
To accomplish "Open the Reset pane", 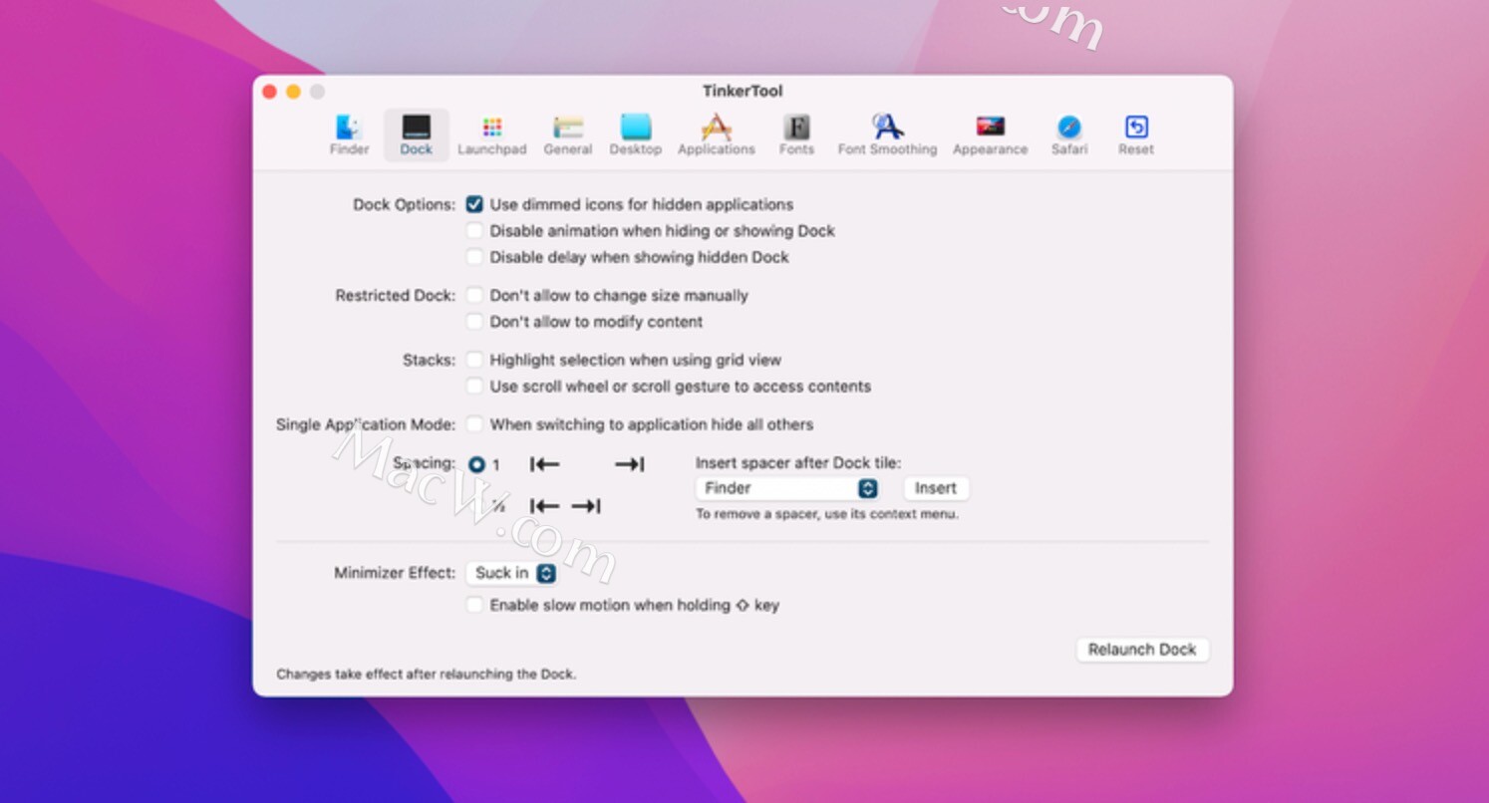I will point(1136,134).
